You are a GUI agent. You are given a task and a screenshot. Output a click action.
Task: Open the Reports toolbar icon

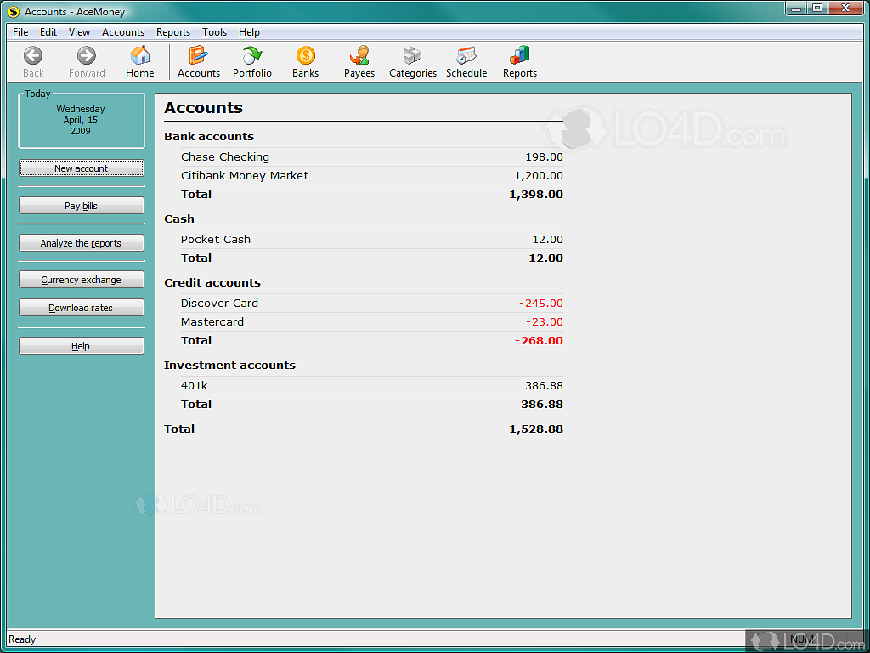(x=519, y=61)
